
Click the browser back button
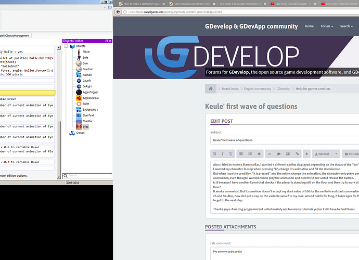coord(118,11)
